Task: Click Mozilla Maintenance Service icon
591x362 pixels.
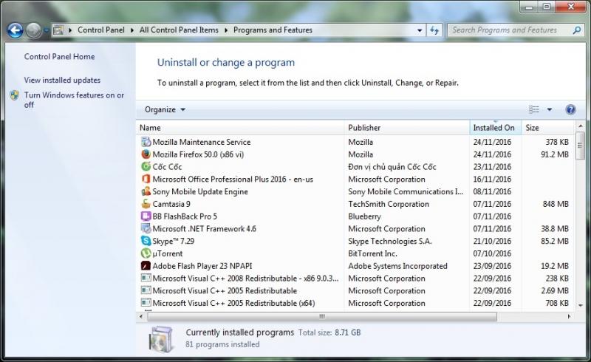Action: tap(146, 142)
